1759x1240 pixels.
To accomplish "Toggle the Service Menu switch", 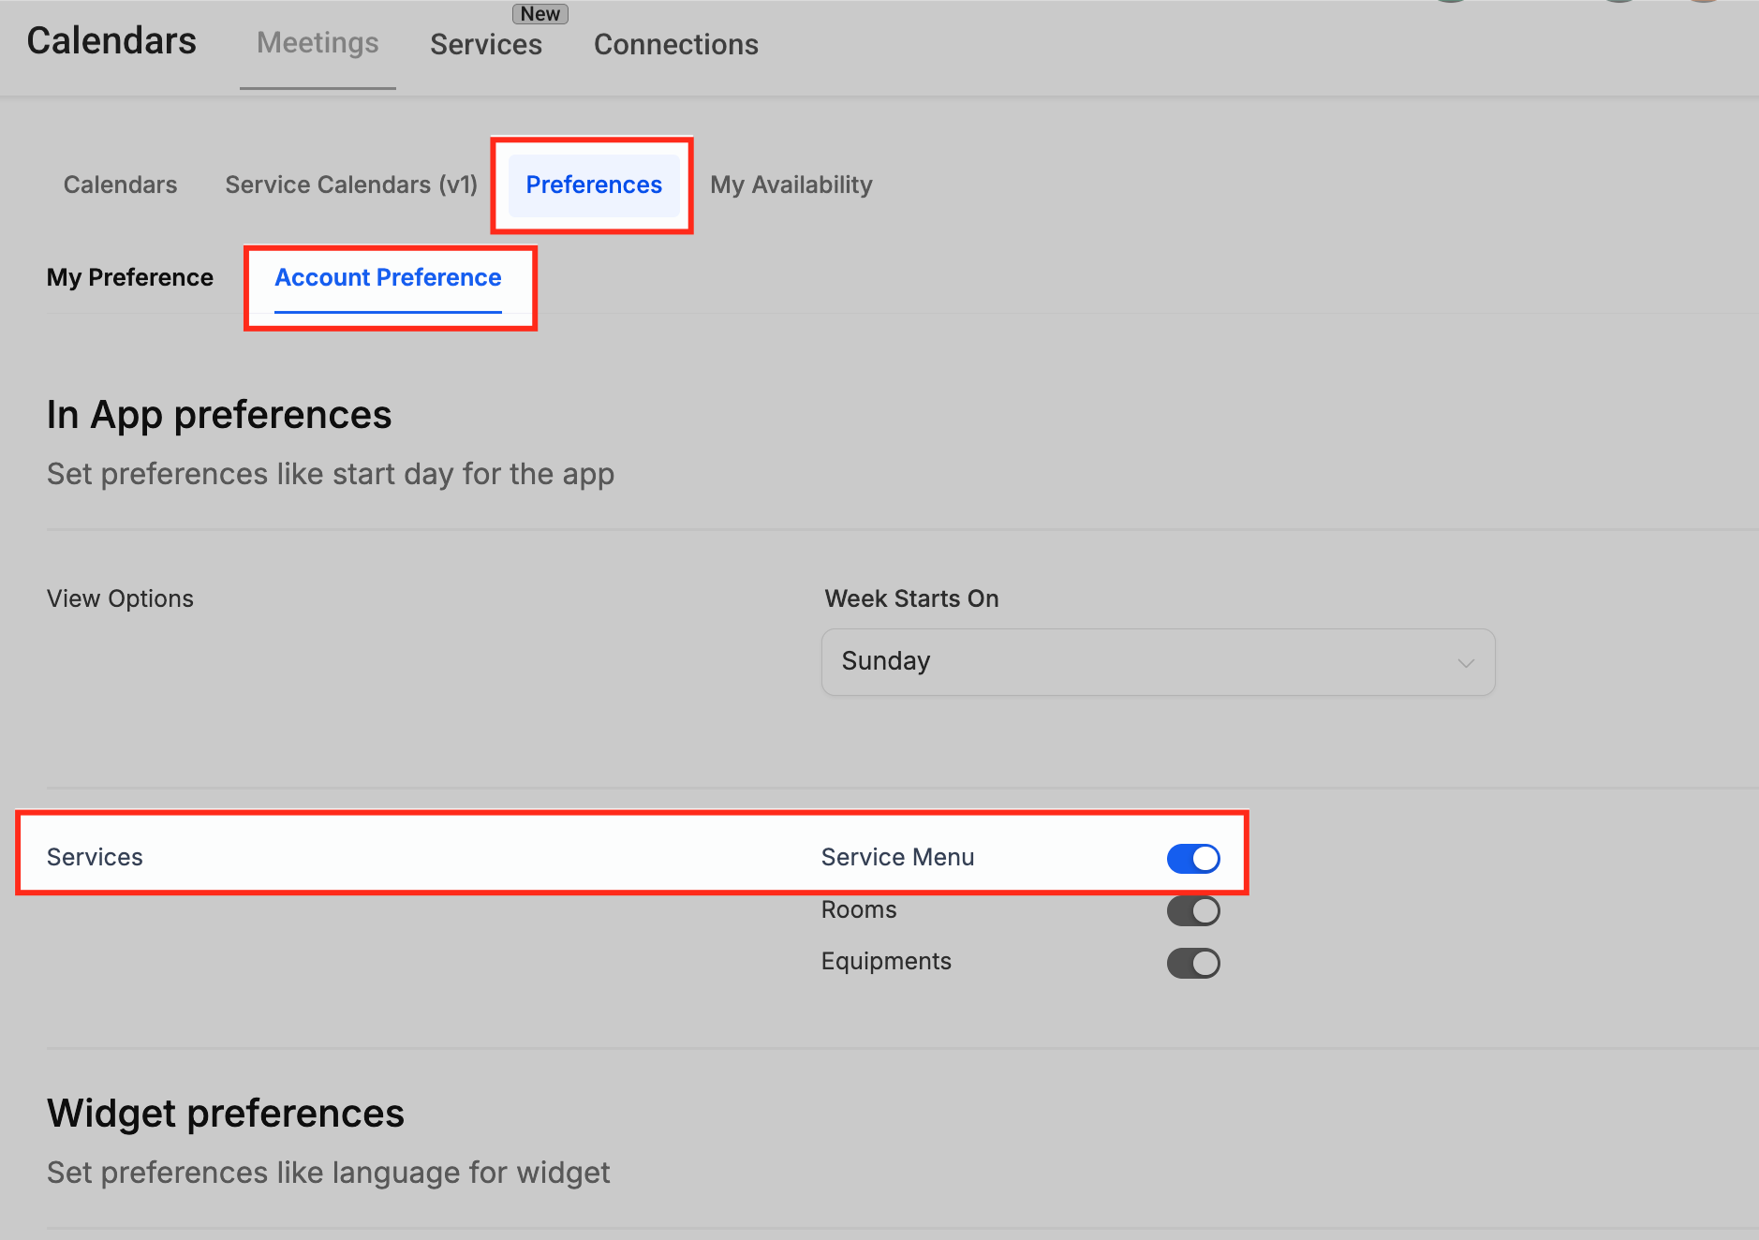I will click(x=1193, y=858).
